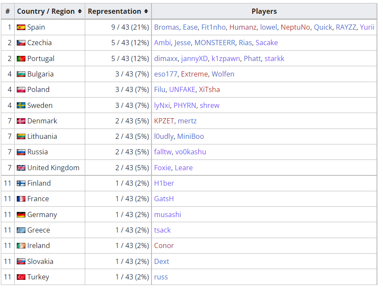383x288 pixels.
Task: Open player link MONSTEERR
Action: pos(215,43)
